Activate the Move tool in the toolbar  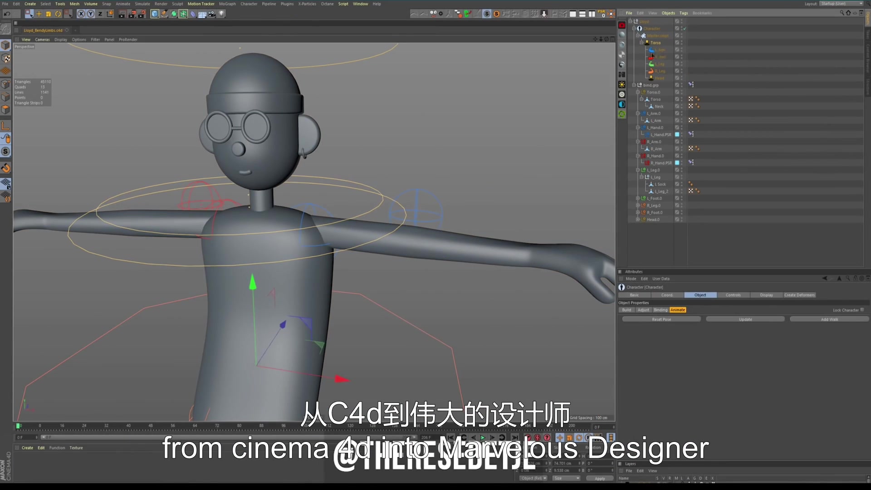pyautogui.click(x=39, y=14)
